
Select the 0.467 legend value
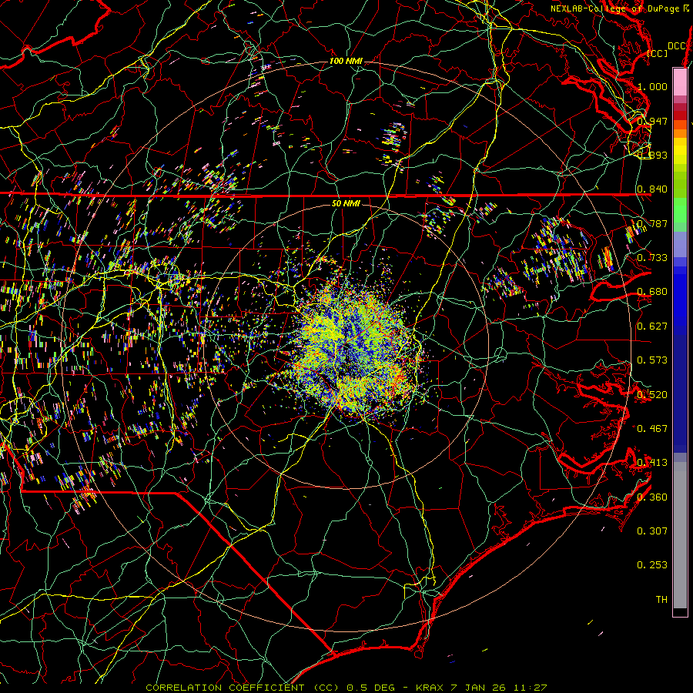point(652,428)
